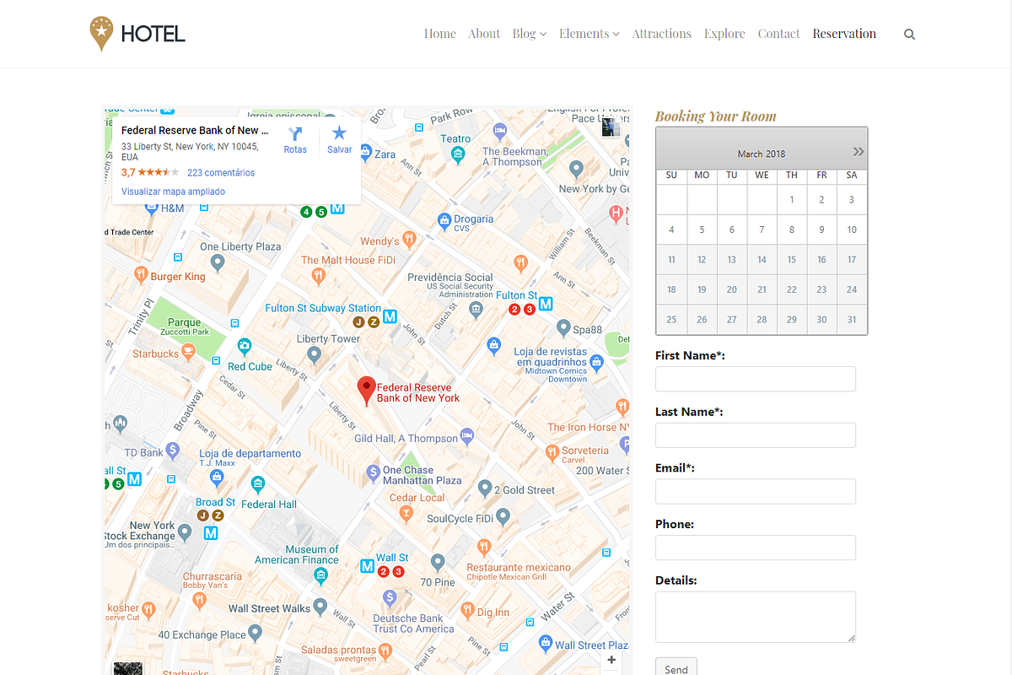Screen dimensions: 1012x675
Task: Click the Midtown Comics shopping marker
Action: (597, 364)
